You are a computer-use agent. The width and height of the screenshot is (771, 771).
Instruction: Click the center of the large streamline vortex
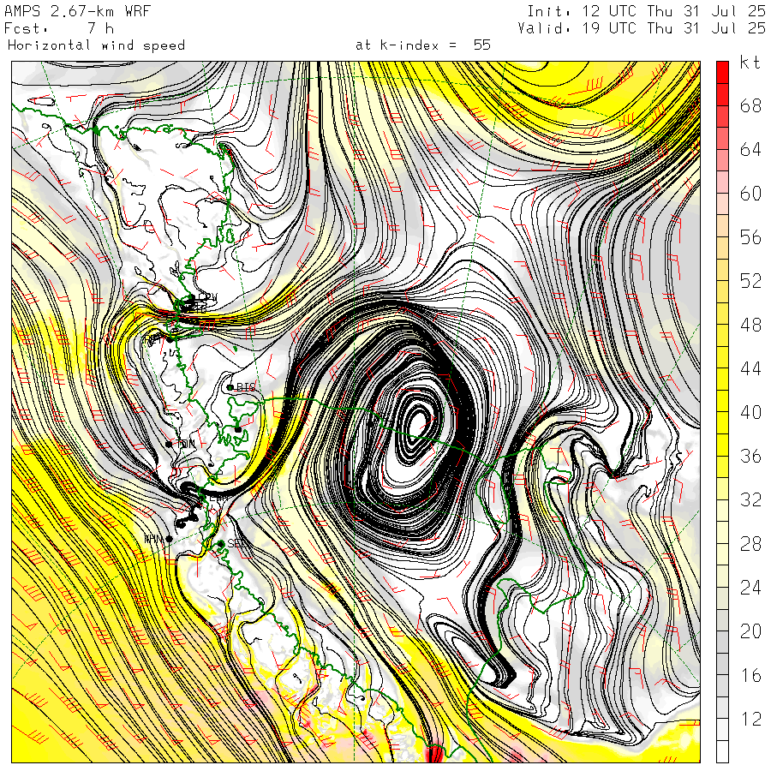[x=418, y=421]
